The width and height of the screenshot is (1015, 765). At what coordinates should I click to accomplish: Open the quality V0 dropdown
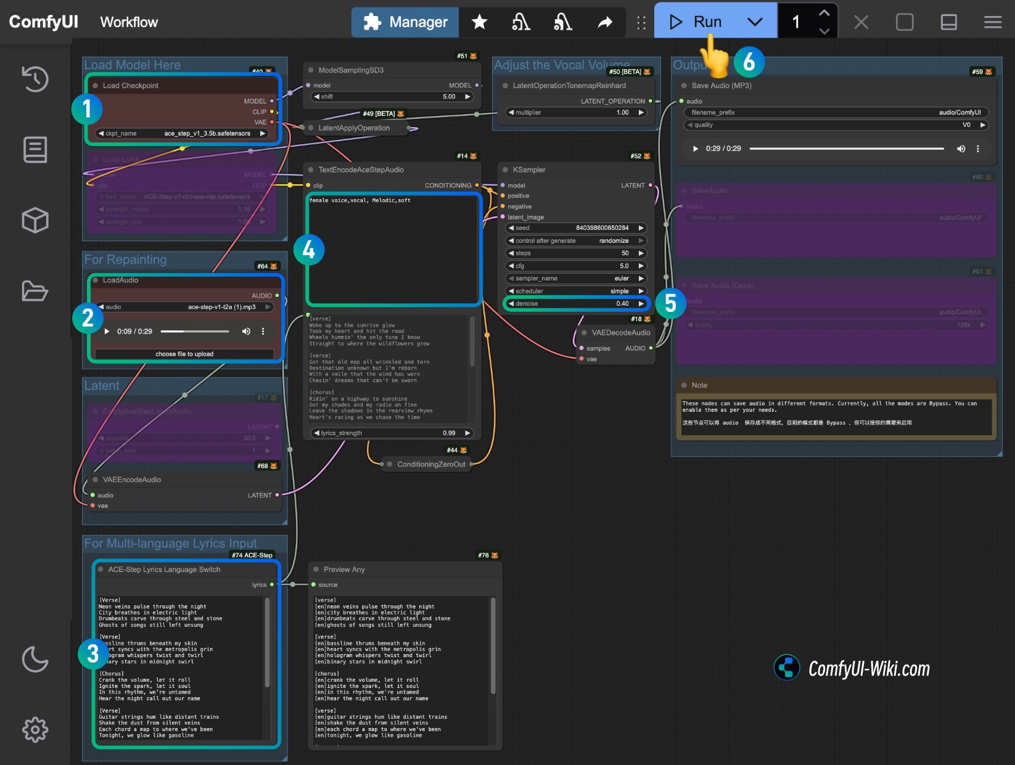(836, 125)
